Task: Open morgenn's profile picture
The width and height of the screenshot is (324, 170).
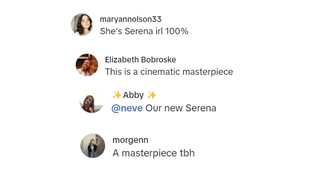Action: coord(93,146)
